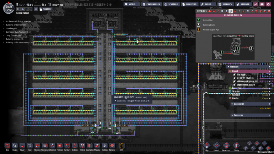Click the Flooding (3) notification
The height and width of the screenshot is (154, 274).
(x=14, y=28)
